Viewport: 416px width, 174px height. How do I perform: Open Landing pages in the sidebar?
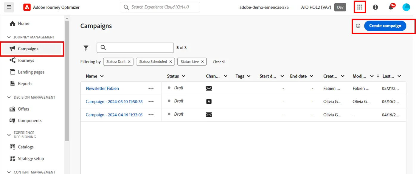(x=31, y=72)
